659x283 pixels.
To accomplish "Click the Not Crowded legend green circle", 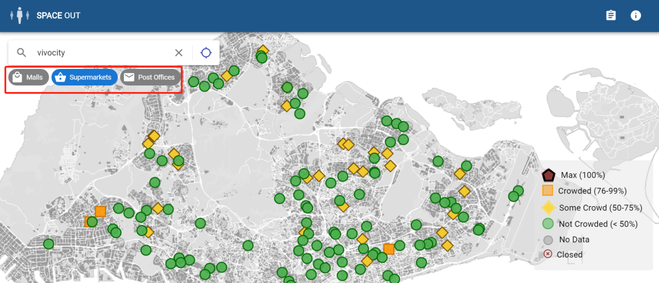I will [548, 223].
